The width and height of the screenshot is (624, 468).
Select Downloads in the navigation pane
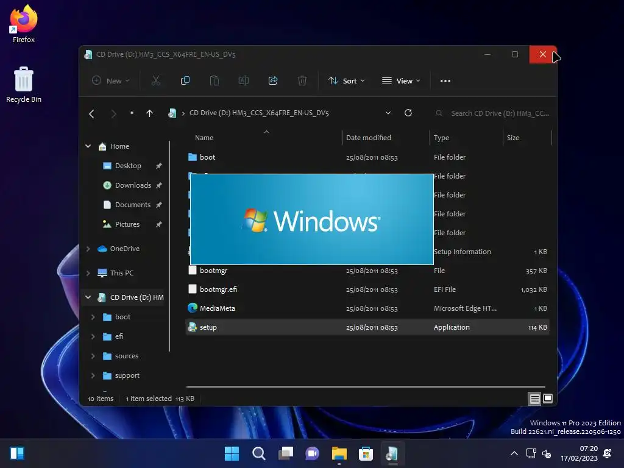point(133,185)
